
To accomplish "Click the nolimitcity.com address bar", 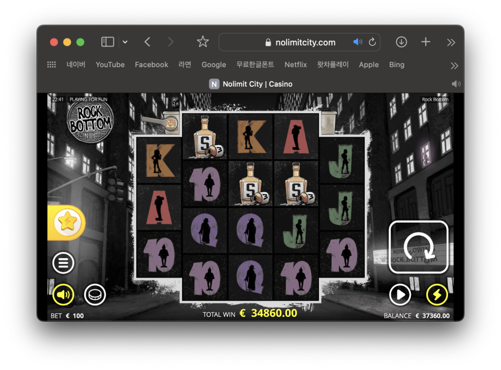I will [299, 42].
